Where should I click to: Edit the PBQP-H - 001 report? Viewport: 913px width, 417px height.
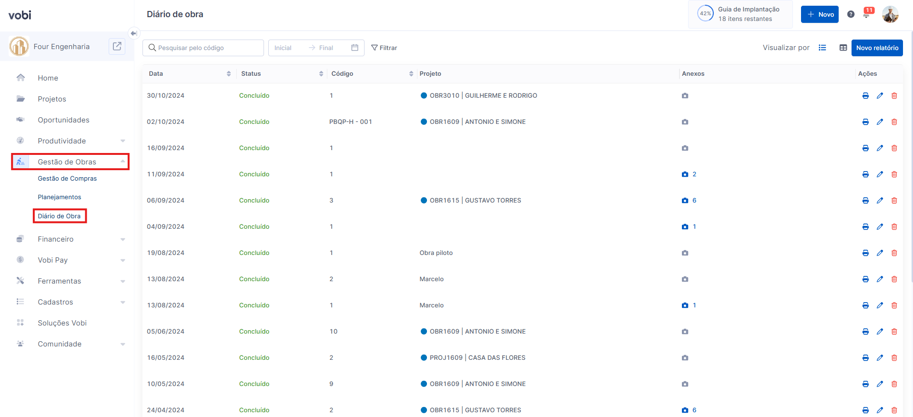[880, 122]
